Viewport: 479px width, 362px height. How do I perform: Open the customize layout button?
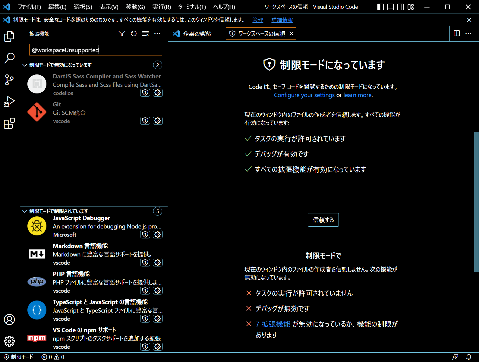tap(411, 7)
